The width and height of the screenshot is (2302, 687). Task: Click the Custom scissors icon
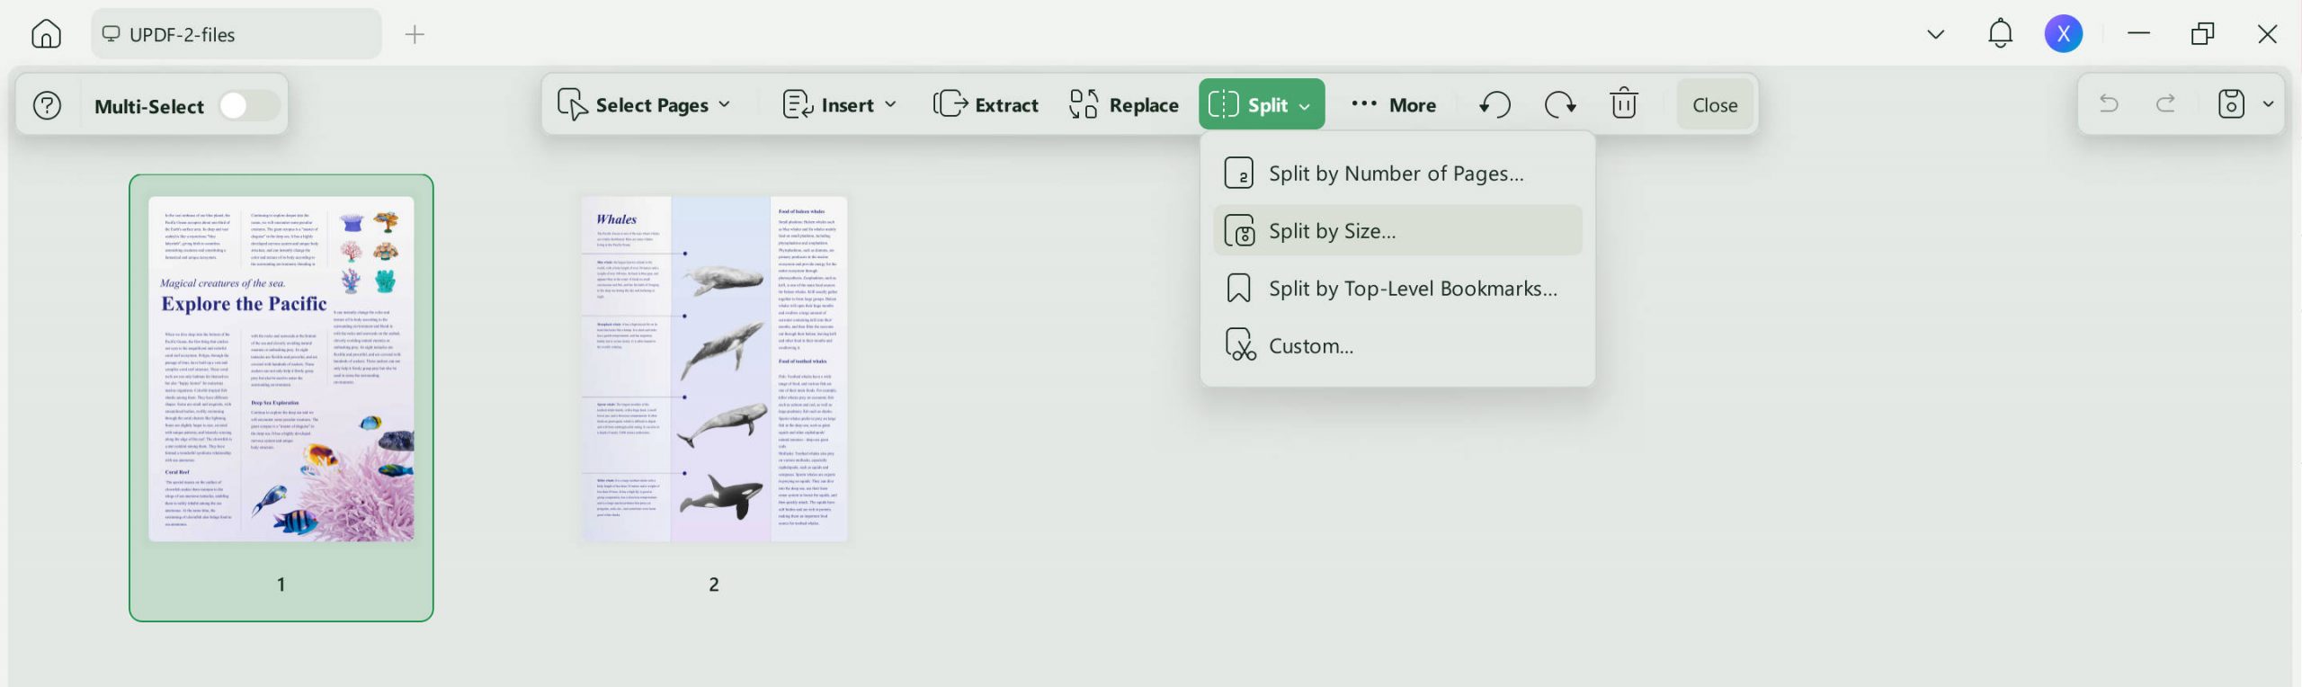tap(1240, 345)
